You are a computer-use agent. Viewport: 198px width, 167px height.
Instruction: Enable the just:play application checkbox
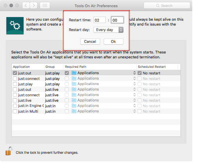(x=15, y=84)
